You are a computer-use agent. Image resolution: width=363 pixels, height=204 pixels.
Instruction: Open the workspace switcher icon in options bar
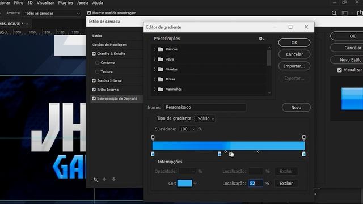point(345,13)
